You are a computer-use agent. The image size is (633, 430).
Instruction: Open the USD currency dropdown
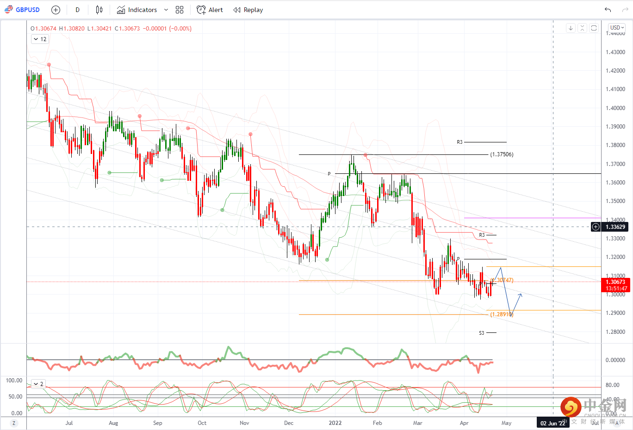pyautogui.click(x=617, y=28)
